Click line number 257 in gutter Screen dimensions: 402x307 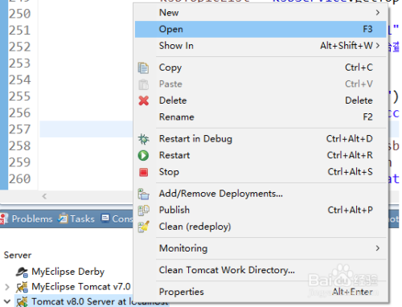coord(19,129)
